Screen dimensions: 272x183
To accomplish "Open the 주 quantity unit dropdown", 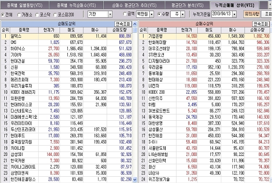I will (x=182, y=14).
